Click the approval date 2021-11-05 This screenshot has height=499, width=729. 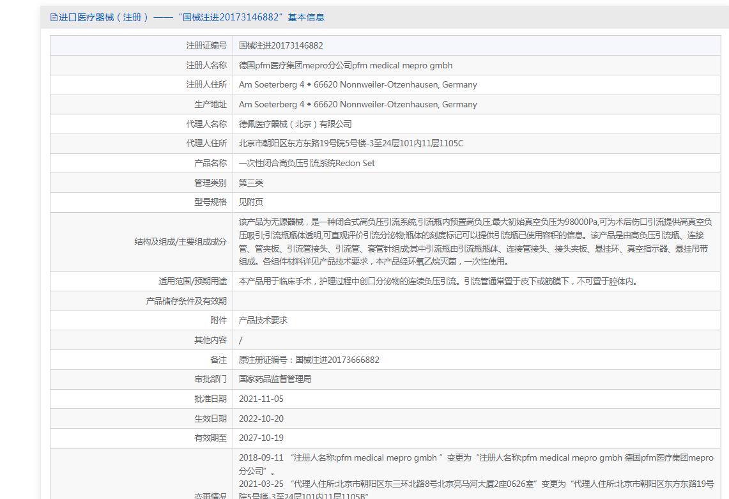261,399
